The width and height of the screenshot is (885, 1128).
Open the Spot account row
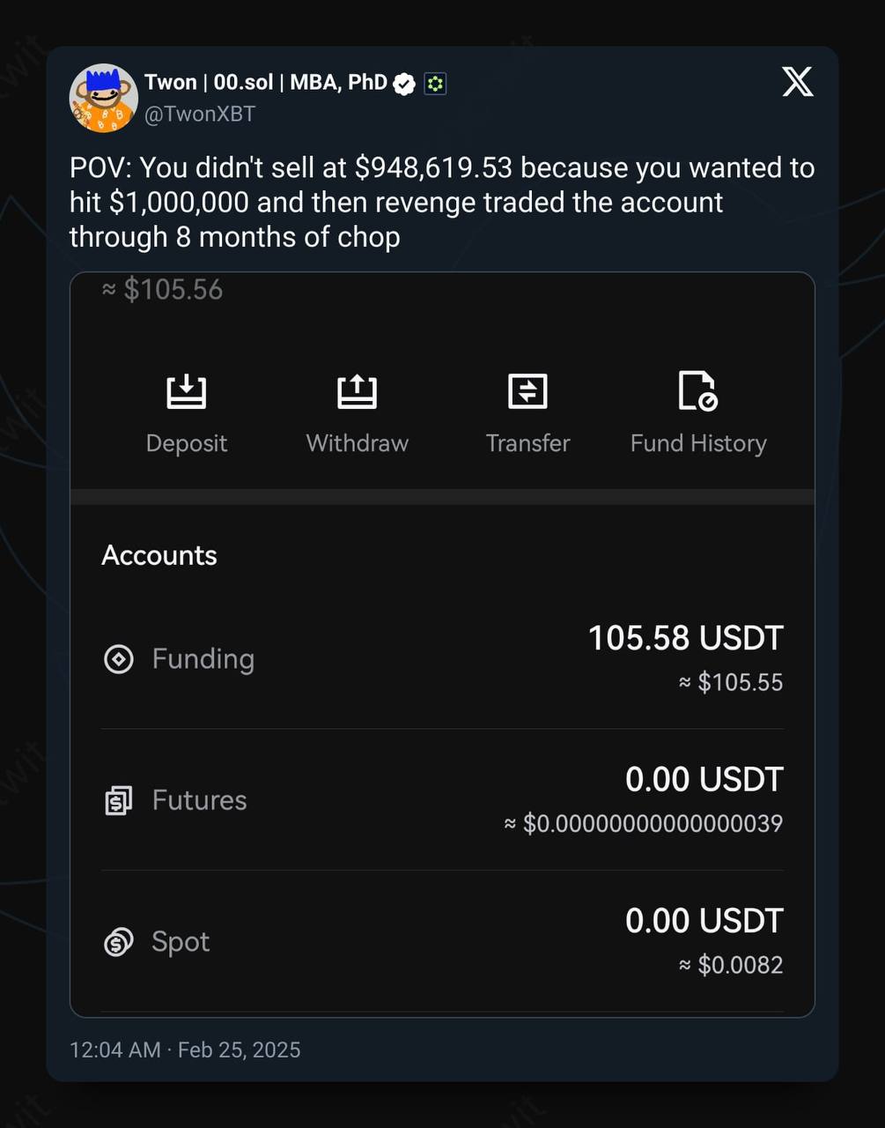tap(442, 942)
